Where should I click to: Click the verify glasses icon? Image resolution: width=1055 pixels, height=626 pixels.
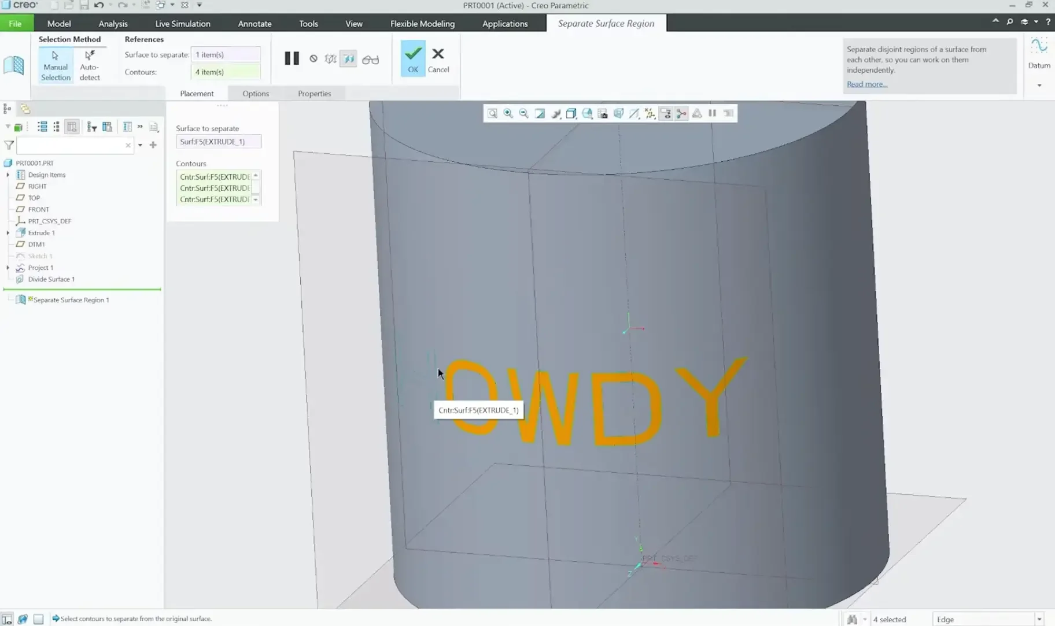point(370,59)
